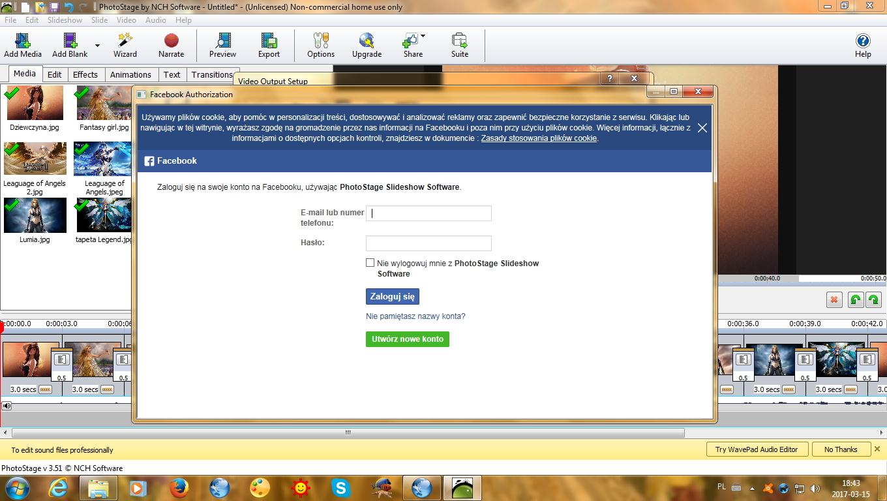
Task: Open Firefox from the taskbar
Action: (x=178, y=488)
